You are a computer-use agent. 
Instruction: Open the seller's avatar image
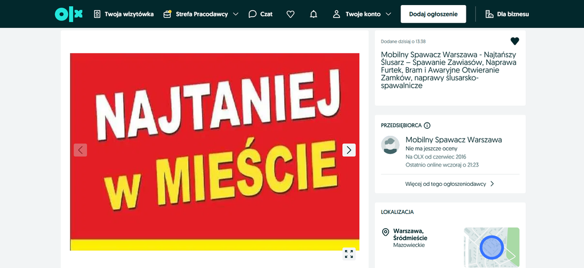390,145
